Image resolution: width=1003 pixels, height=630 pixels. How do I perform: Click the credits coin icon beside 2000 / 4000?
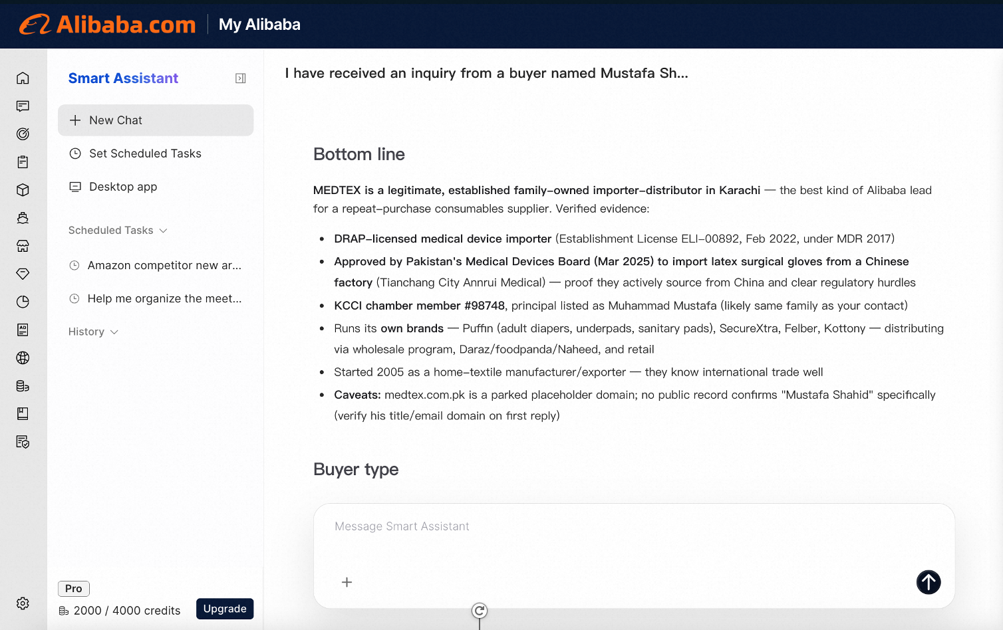[64, 611]
